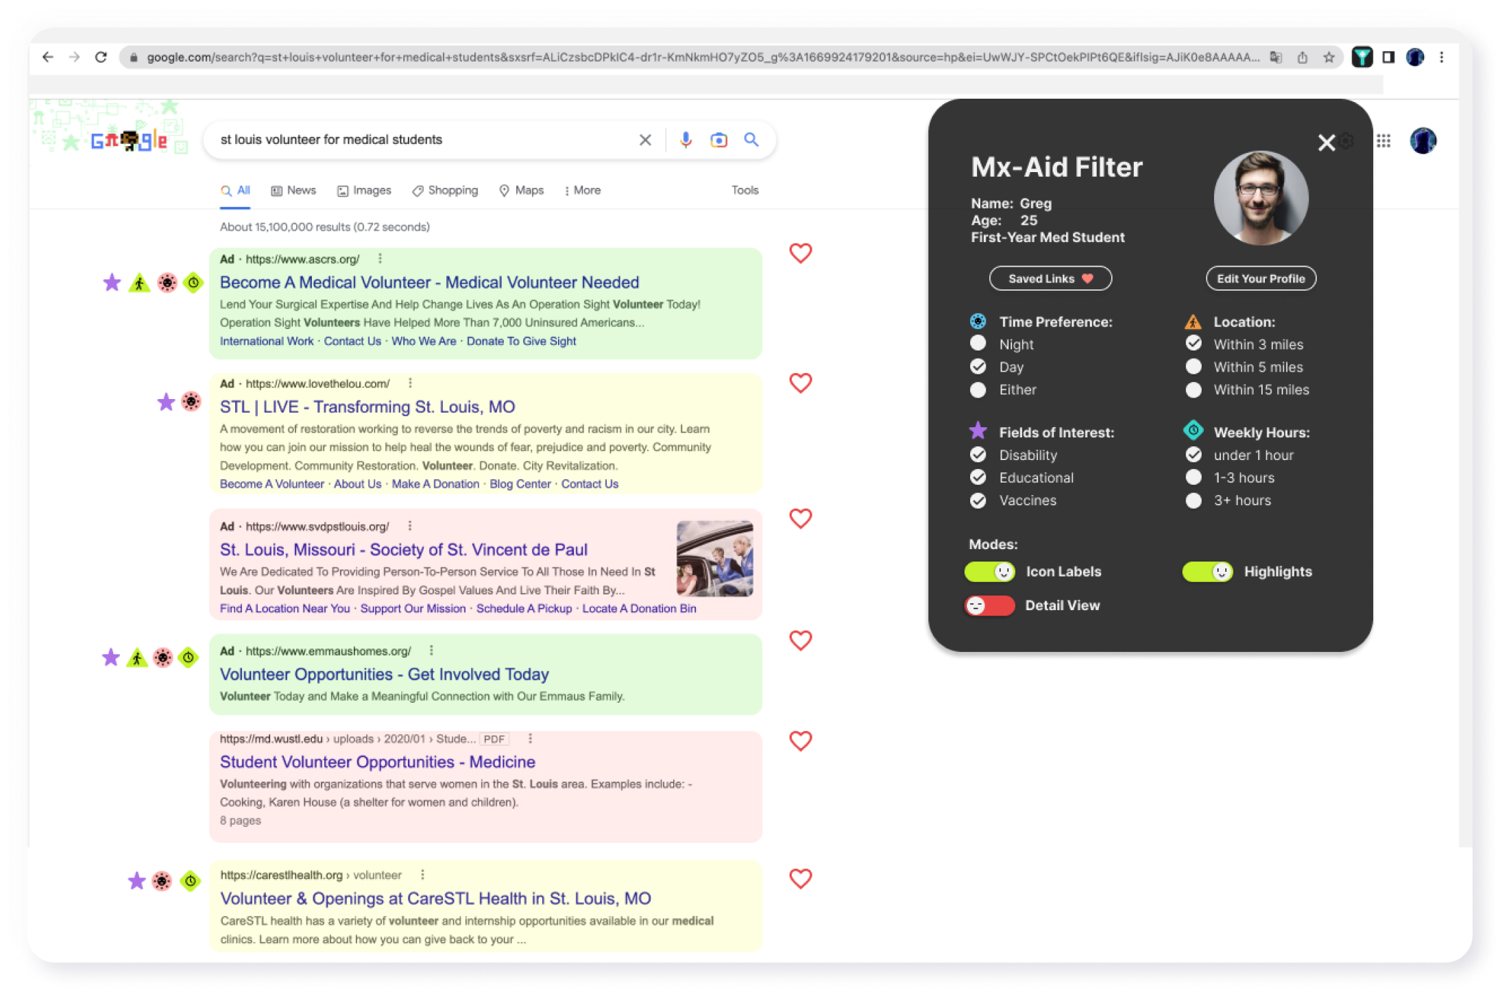1500x990 pixels.
Task: Save the lovethelou.com result with its heart
Action: tap(800, 383)
